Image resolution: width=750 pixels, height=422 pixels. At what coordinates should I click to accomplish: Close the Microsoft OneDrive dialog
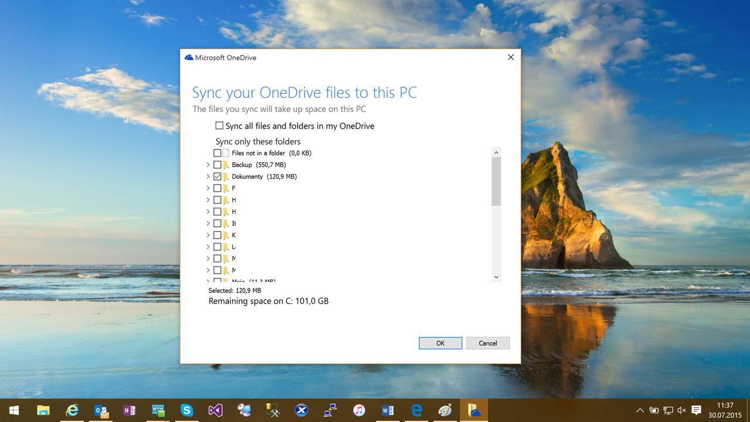click(510, 57)
